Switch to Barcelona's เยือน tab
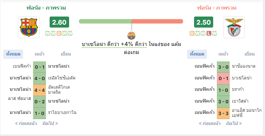Image resolution: width=265 pixels, height=136 pixels. [66, 54]
